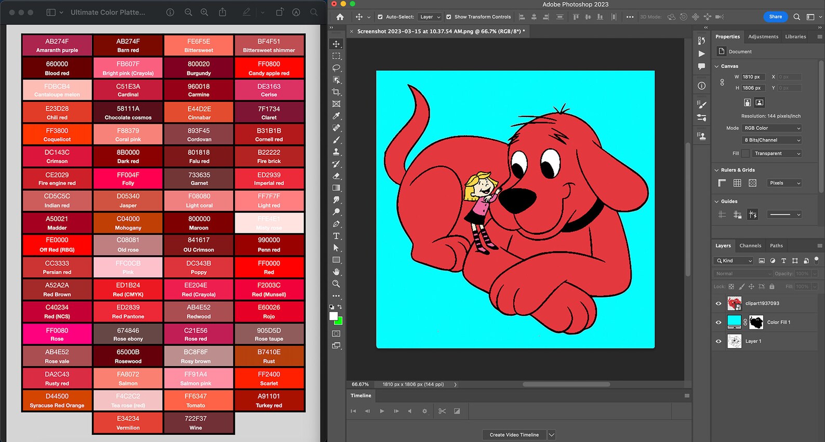Select the Properties tab

727,37
